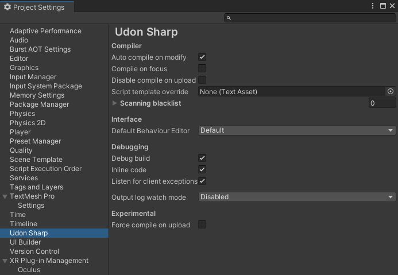Open Input Manager settings
398x275 pixels.
(33, 76)
